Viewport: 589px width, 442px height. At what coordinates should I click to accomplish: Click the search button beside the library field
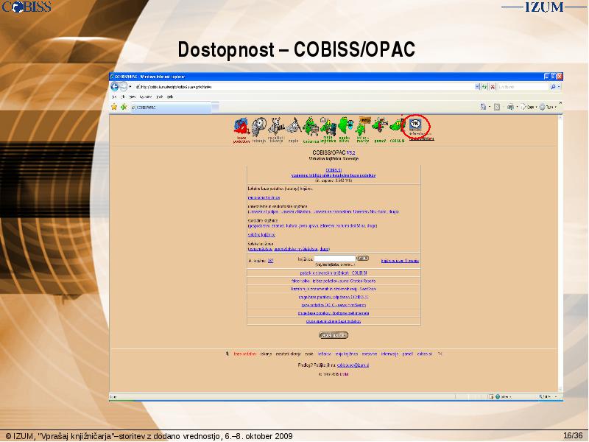pos(362,259)
